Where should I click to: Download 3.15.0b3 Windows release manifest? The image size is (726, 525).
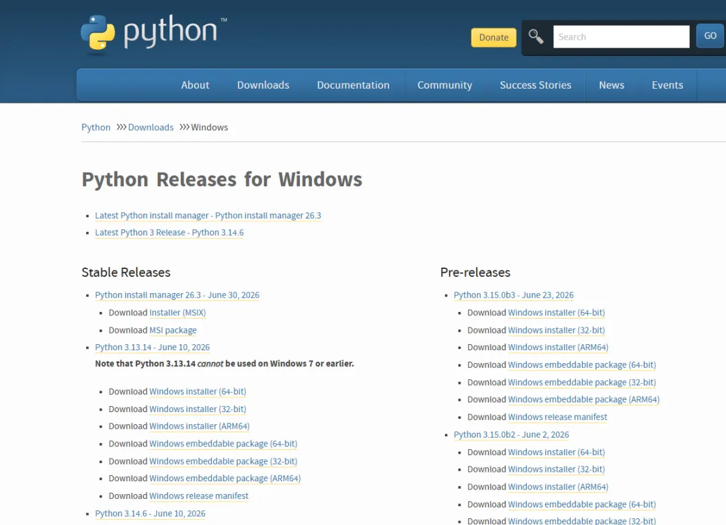click(557, 417)
